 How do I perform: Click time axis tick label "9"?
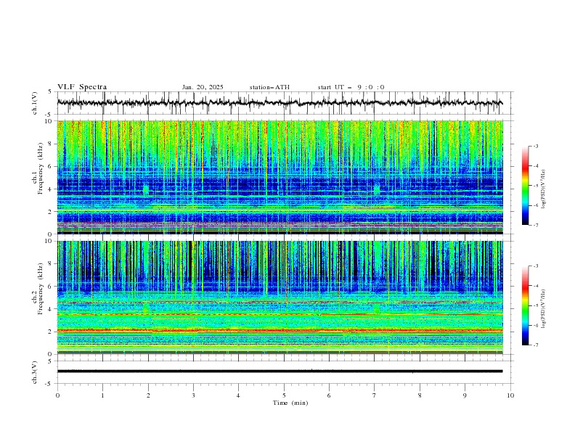click(465, 395)
